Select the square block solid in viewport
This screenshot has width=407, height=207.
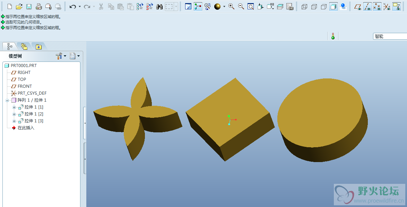[x=230, y=120]
